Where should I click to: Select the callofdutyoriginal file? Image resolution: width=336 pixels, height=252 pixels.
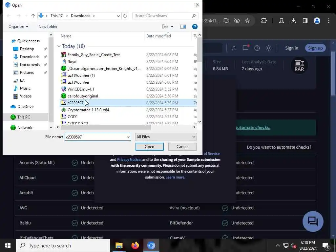(83, 96)
